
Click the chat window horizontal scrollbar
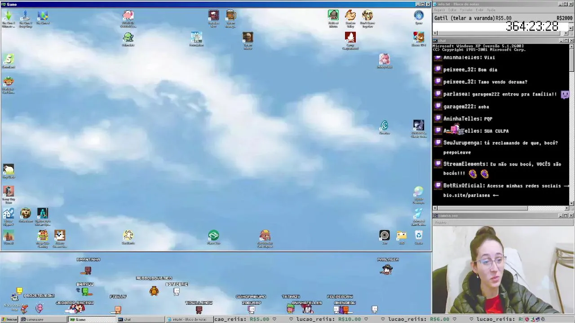tap(501, 208)
